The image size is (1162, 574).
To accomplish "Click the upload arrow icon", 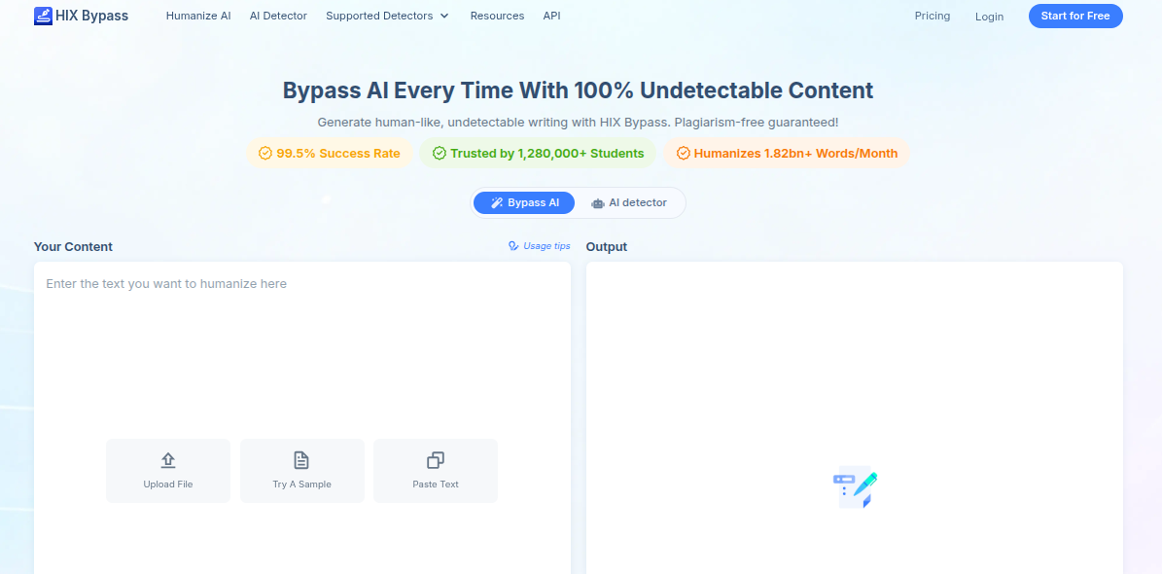I will (x=168, y=460).
